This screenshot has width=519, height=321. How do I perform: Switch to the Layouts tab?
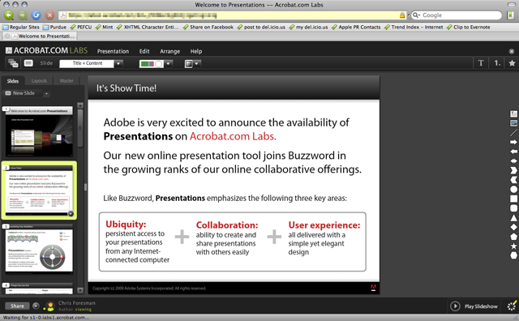39,81
